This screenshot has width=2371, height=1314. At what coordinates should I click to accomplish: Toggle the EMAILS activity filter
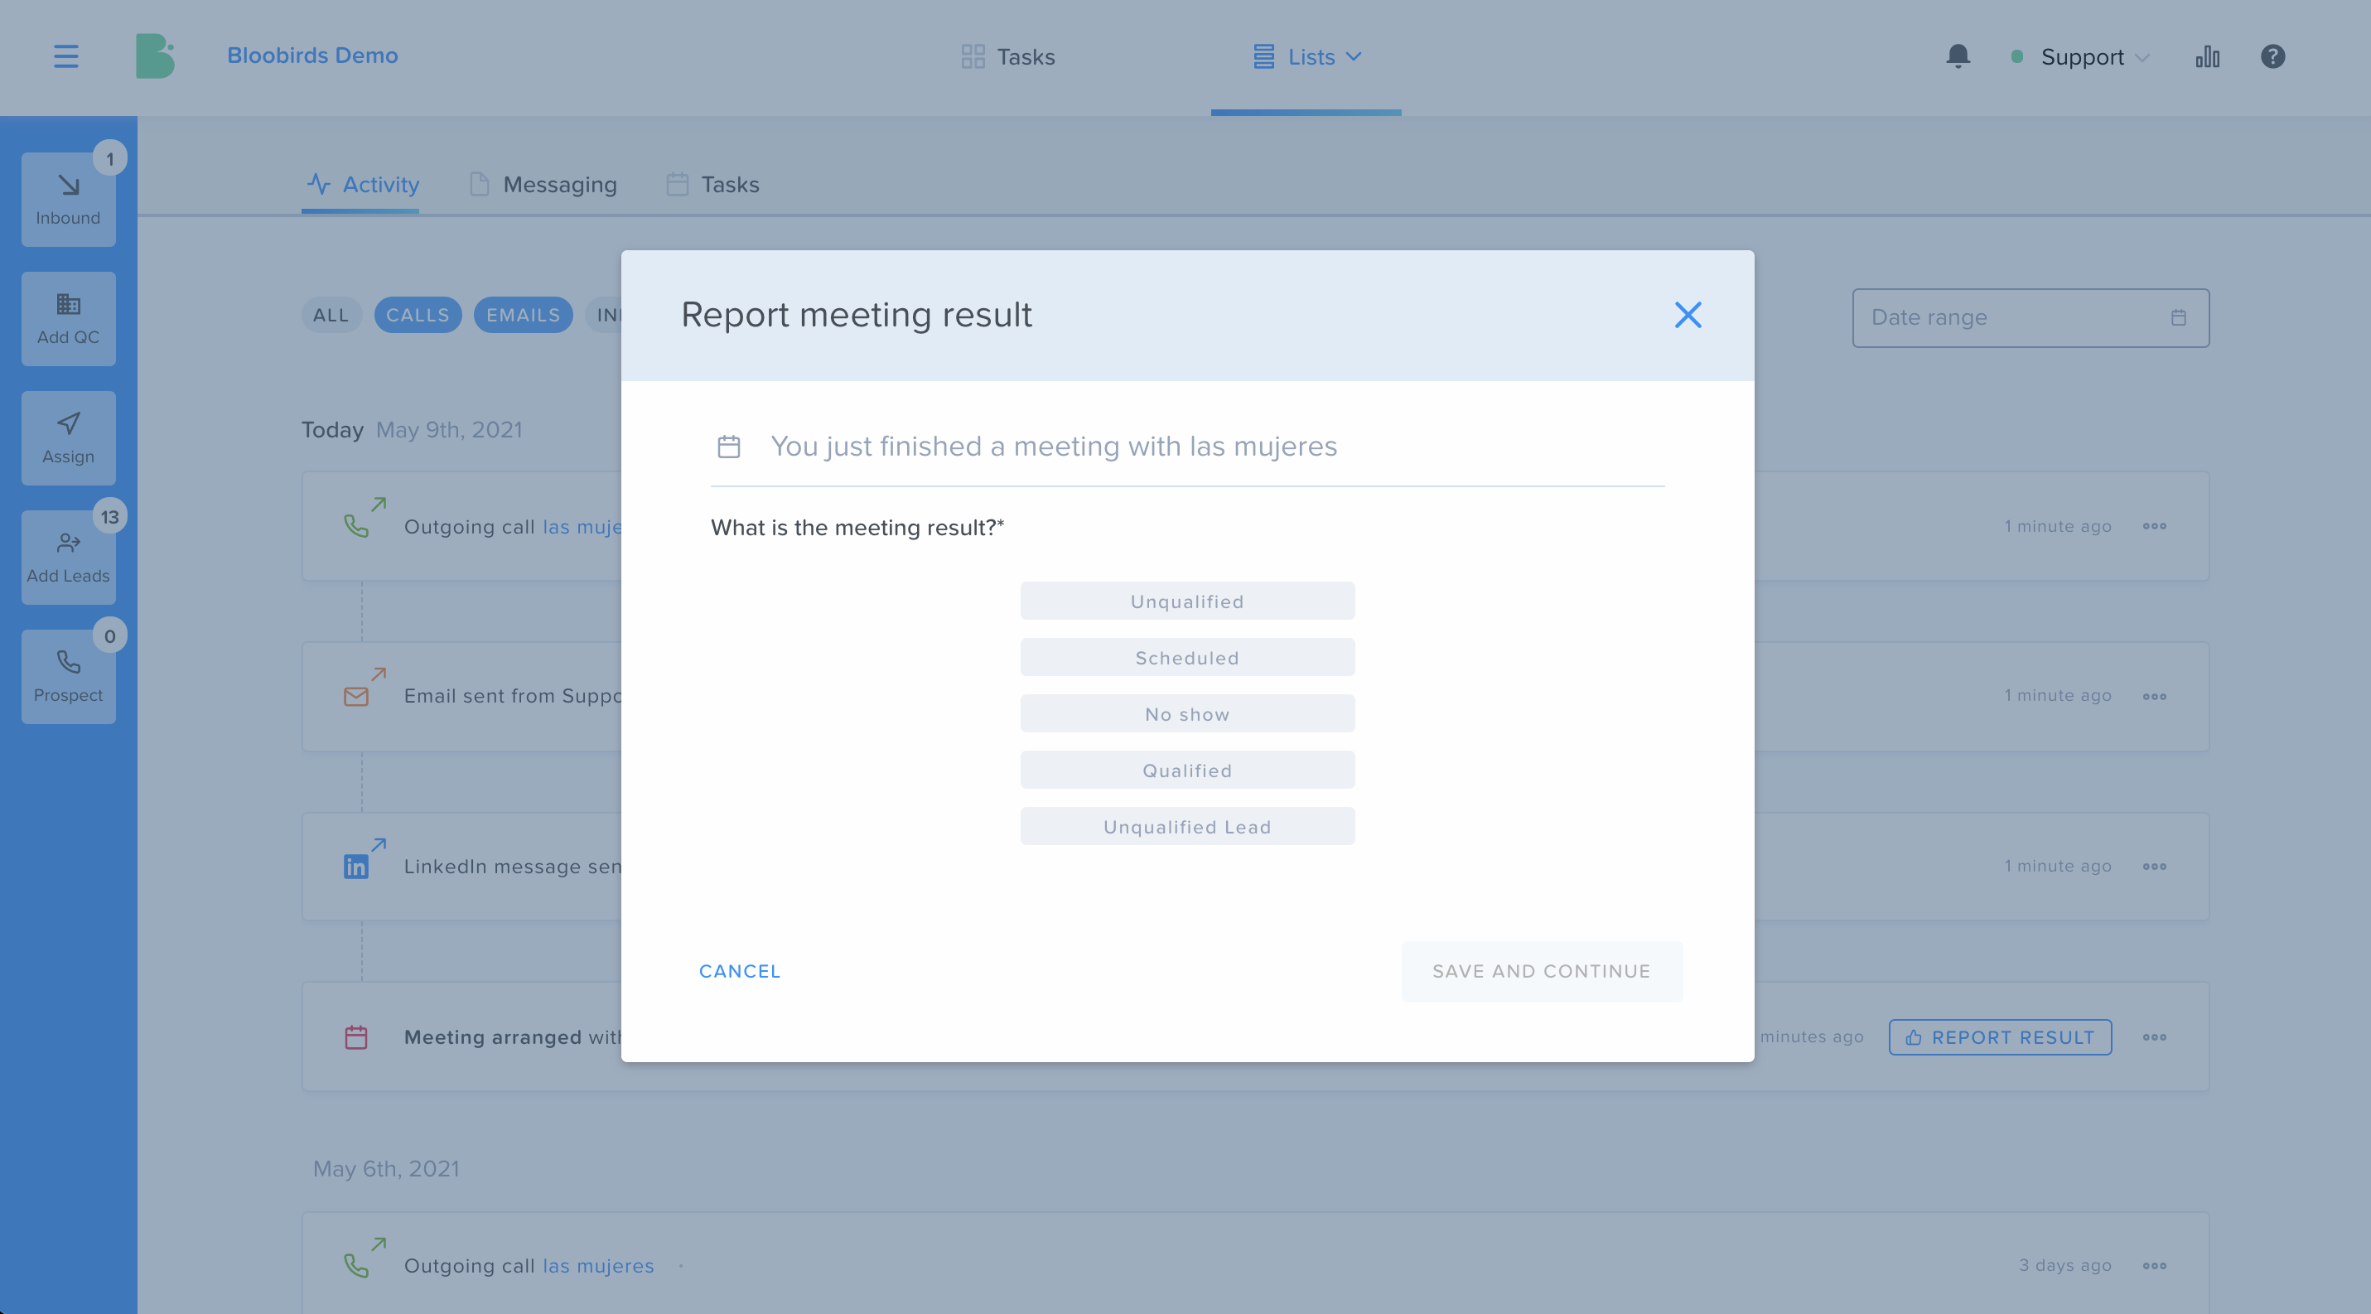[x=523, y=316]
